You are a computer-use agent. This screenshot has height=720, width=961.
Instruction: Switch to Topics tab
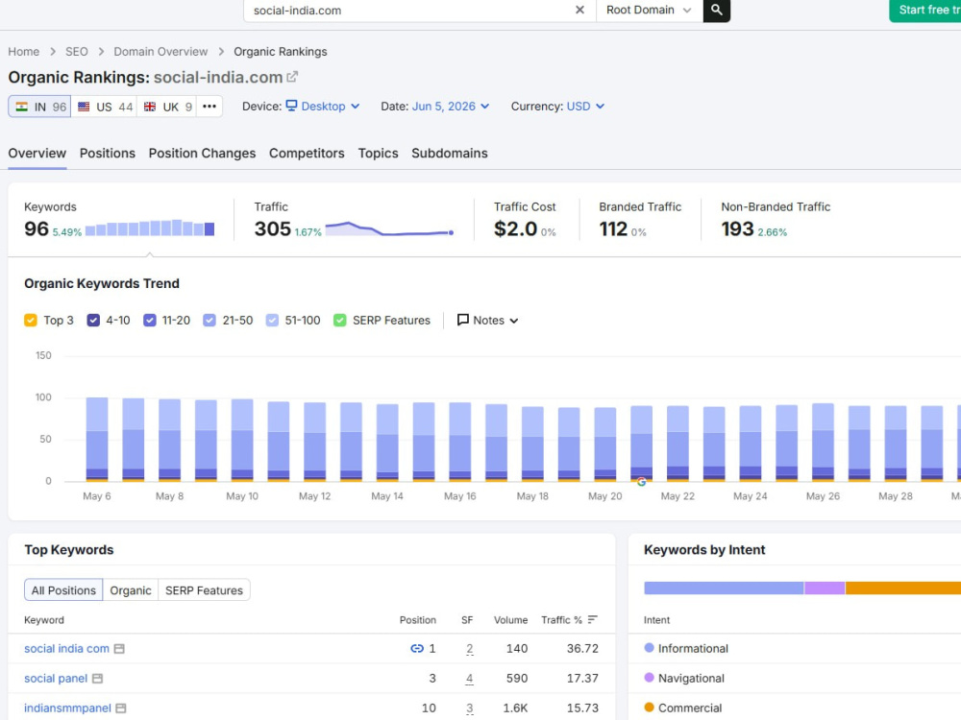pyautogui.click(x=378, y=153)
